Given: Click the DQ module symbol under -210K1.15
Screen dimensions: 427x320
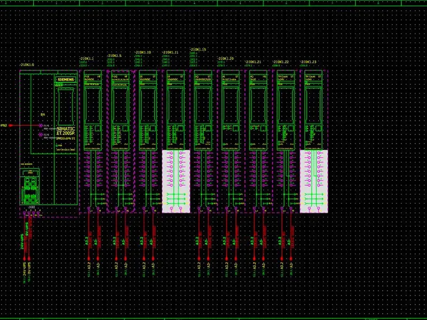Looking at the screenshot, I should (203, 110).
